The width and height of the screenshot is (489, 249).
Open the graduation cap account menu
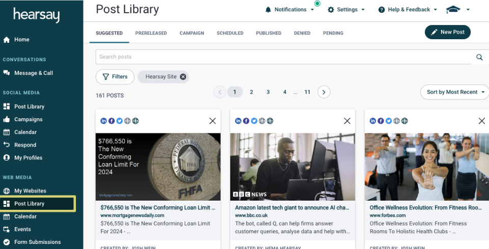[458, 10]
